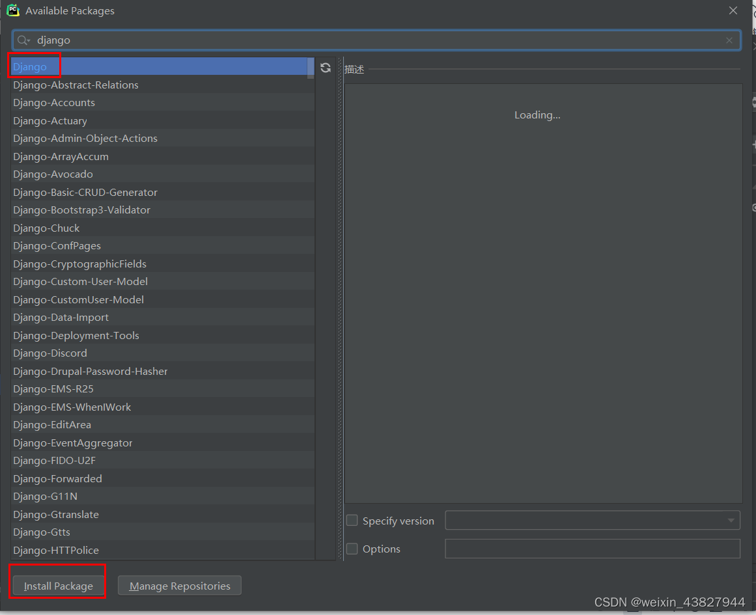This screenshot has height=615, width=756.
Task: Select Django-Chuck package
Action: point(163,228)
